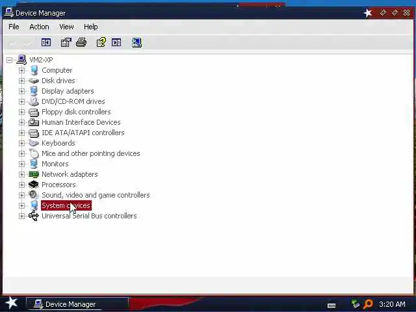Expand the Processors node

pyautogui.click(x=21, y=185)
